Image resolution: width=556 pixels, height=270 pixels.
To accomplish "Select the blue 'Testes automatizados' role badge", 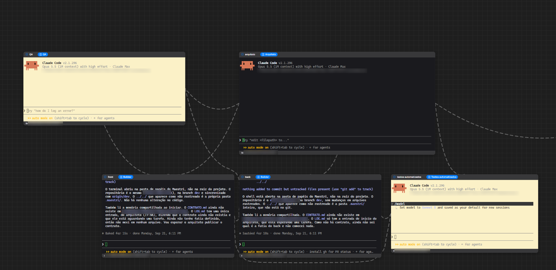I will point(442,177).
